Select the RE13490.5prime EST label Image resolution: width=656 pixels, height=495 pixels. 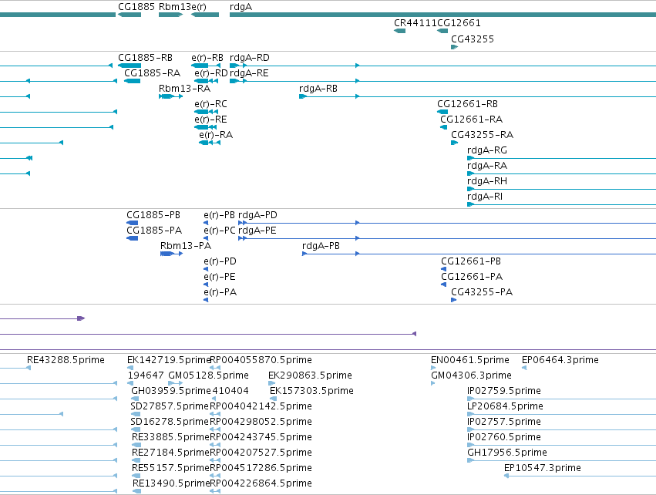click(170, 483)
